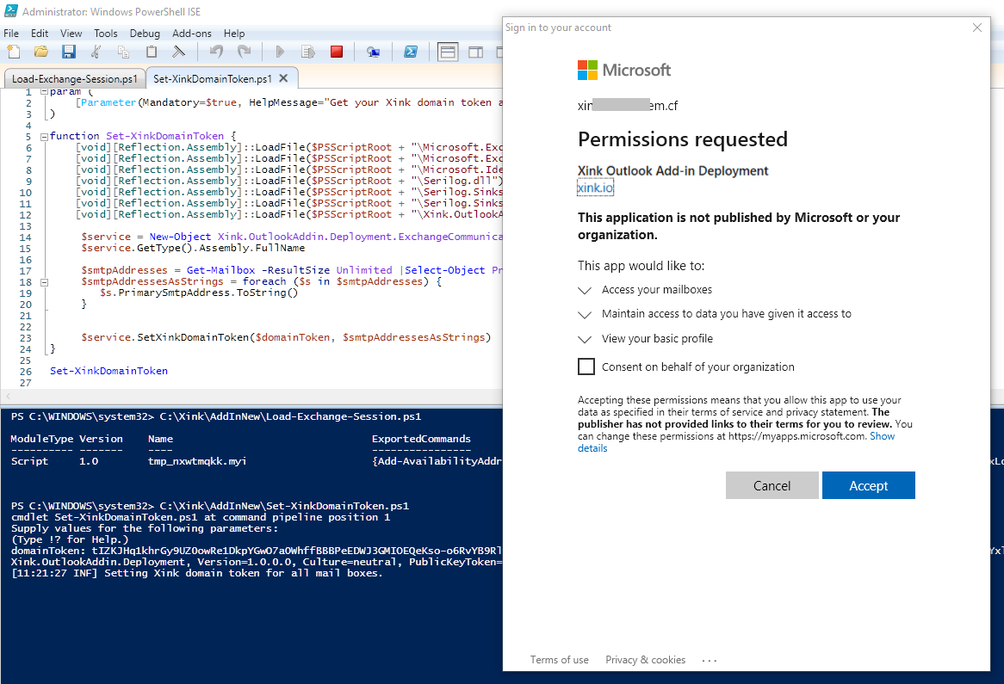The image size is (1004, 684).
Task: Expand Maintain access to data permission
Action: [585, 315]
